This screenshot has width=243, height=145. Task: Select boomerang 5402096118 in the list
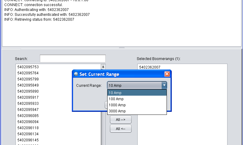[x=58, y=128]
